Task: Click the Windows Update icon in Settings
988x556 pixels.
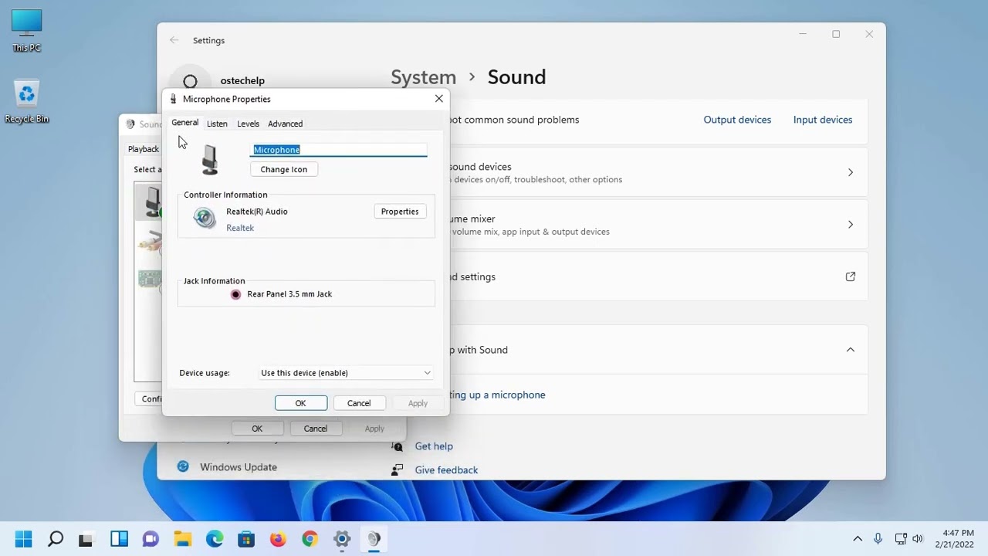Action: point(183,466)
